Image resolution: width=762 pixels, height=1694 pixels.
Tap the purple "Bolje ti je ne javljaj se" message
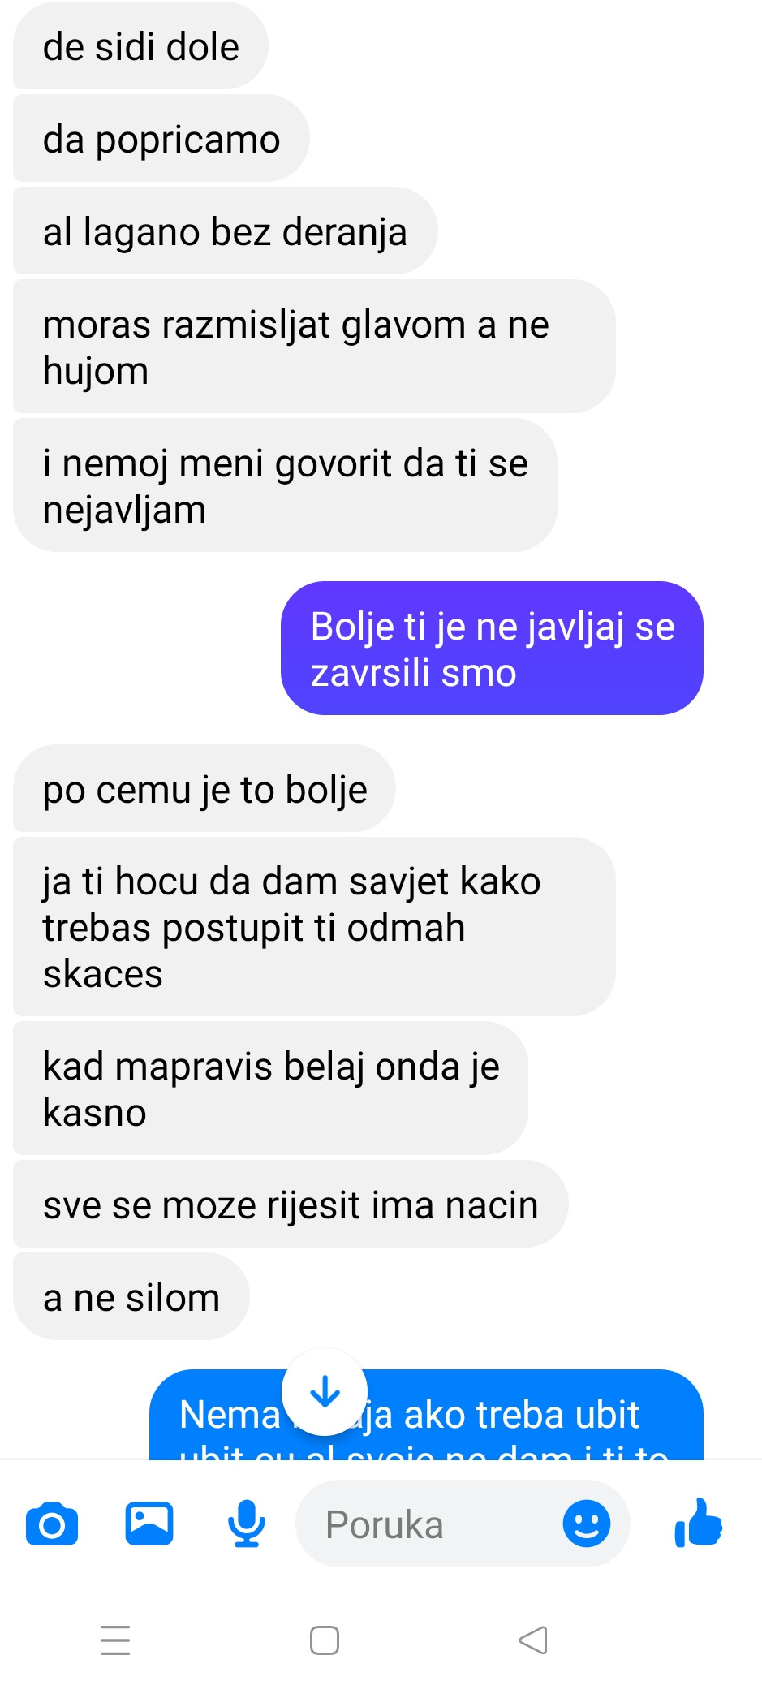[x=492, y=649]
